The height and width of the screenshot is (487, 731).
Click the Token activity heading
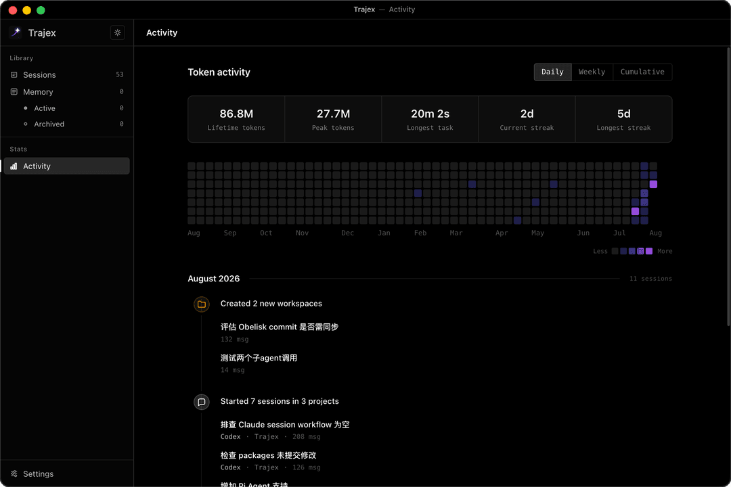click(x=219, y=72)
